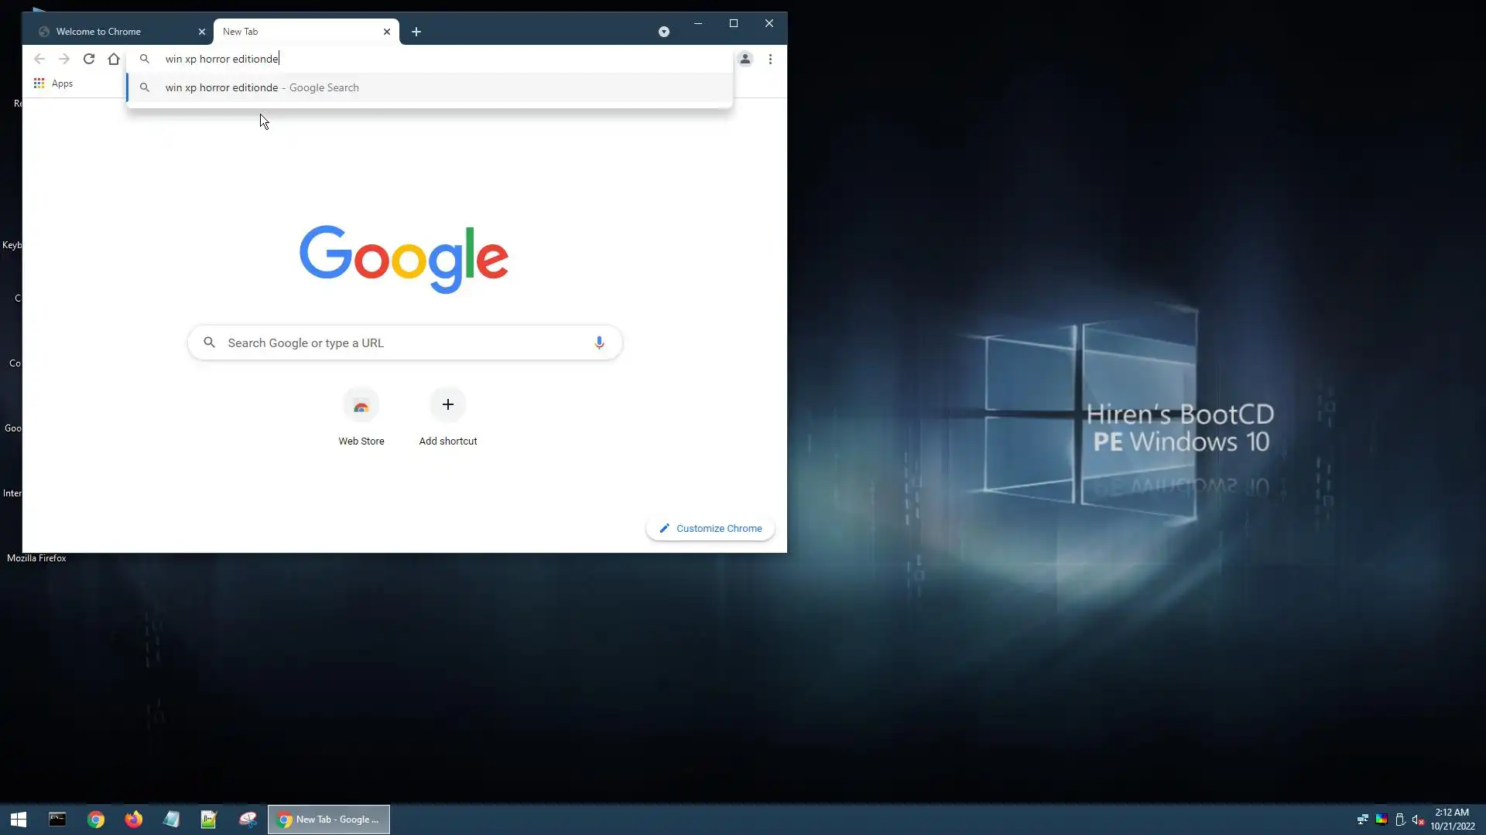
Task: Click the Add shortcut plus button
Action: pyautogui.click(x=447, y=405)
